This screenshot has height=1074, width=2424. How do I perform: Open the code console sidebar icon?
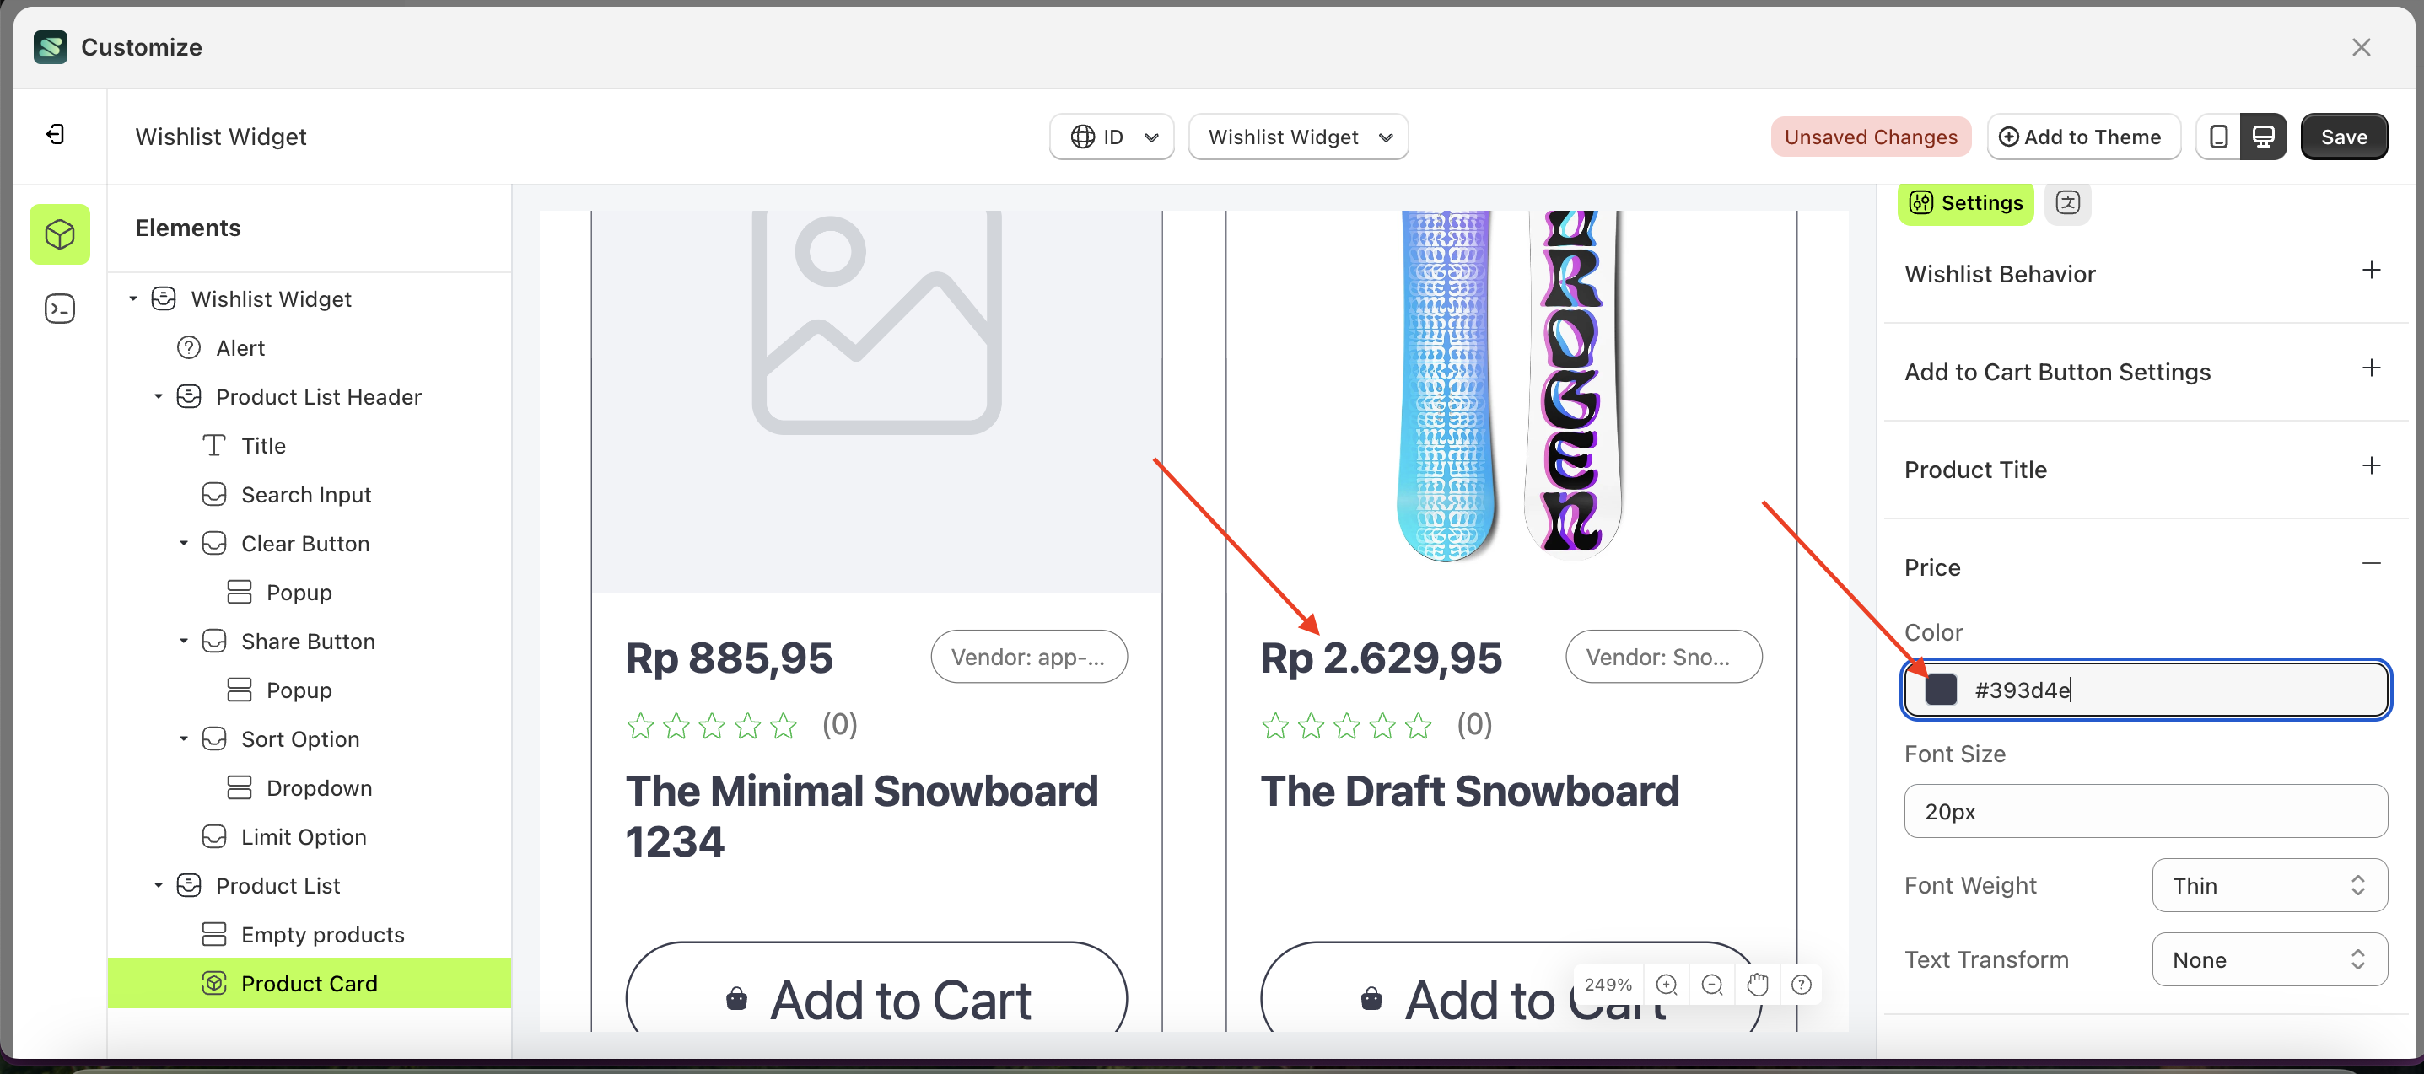[x=60, y=309]
